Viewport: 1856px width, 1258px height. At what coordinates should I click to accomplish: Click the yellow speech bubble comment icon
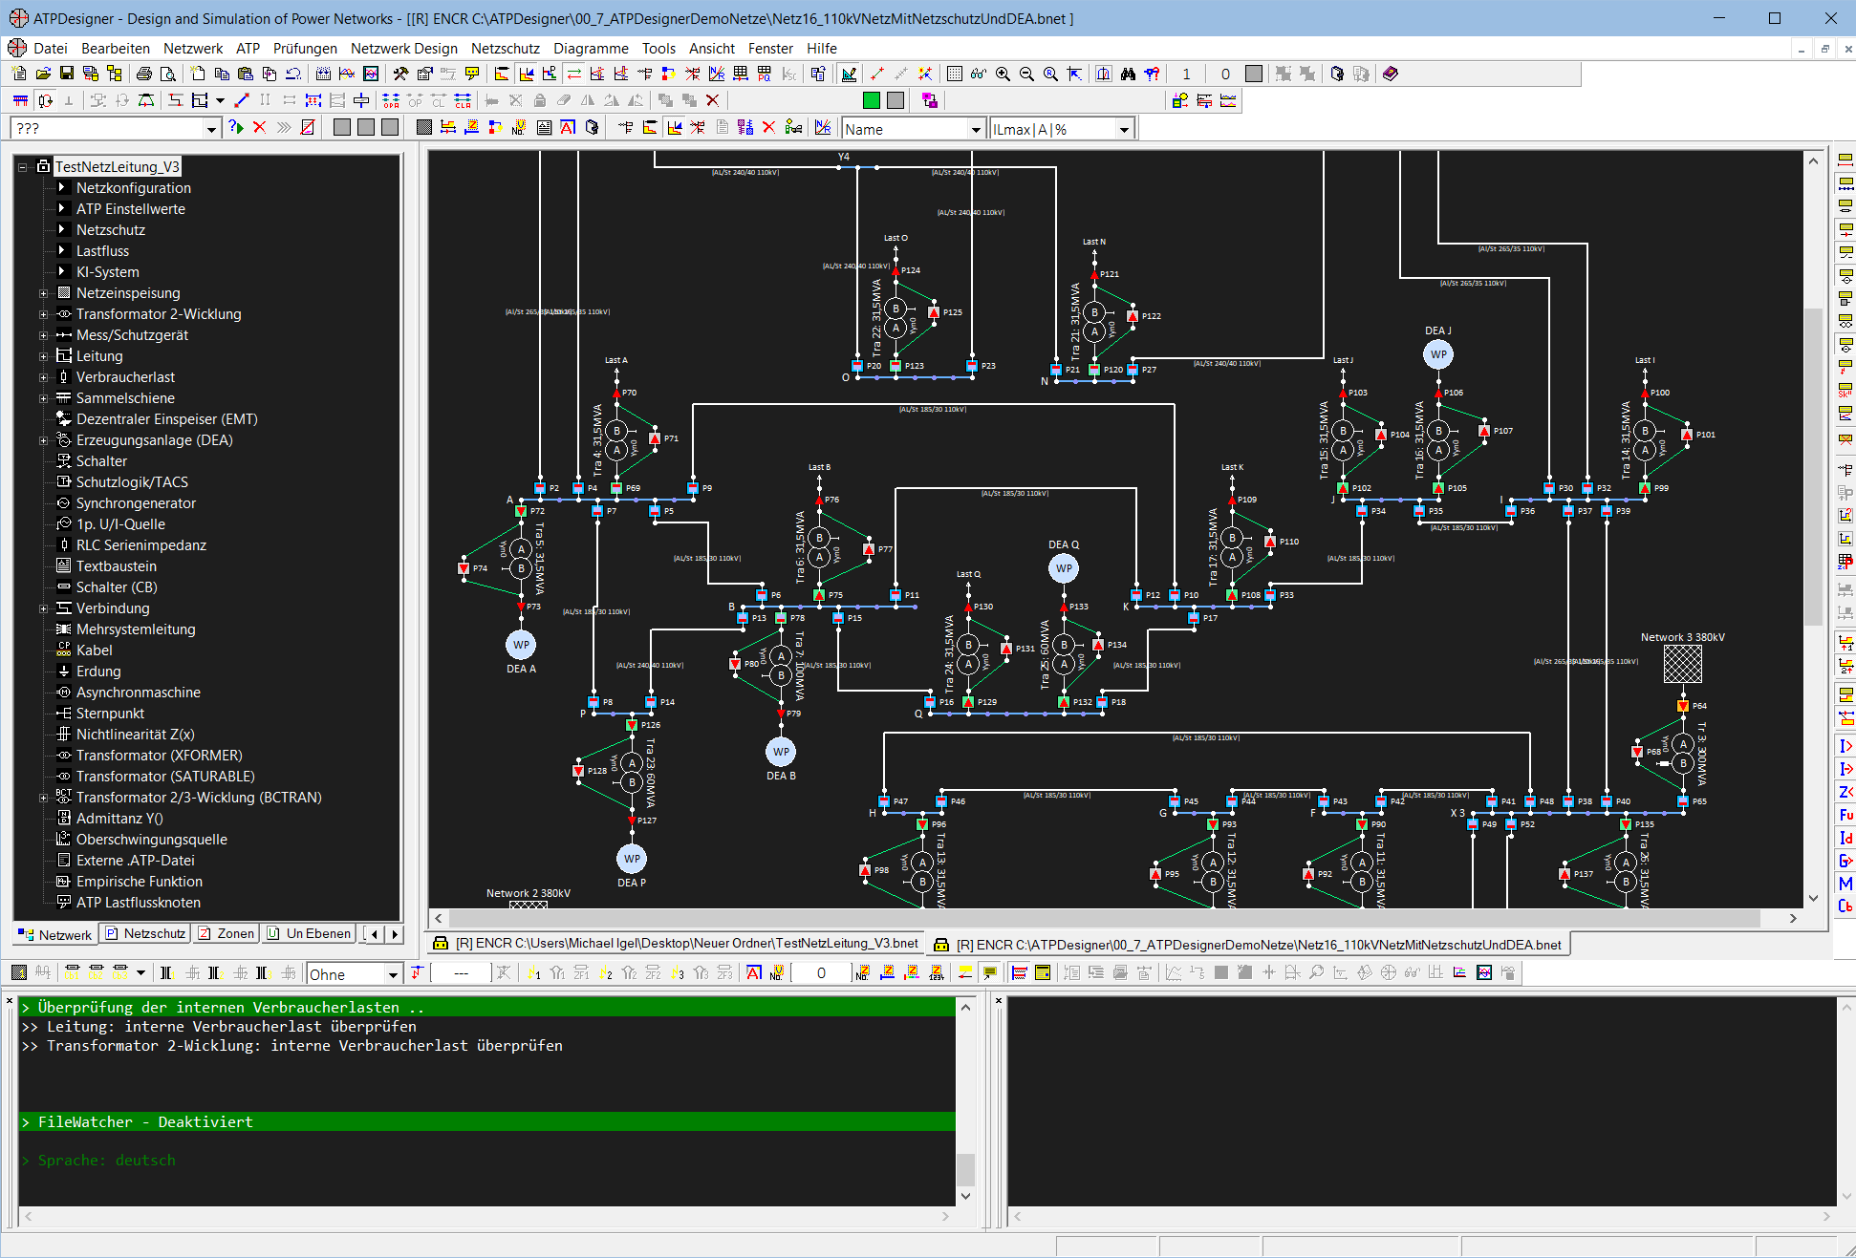[472, 74]
